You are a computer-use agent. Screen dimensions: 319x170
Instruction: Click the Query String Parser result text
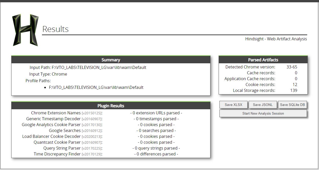tap(156, 148)
